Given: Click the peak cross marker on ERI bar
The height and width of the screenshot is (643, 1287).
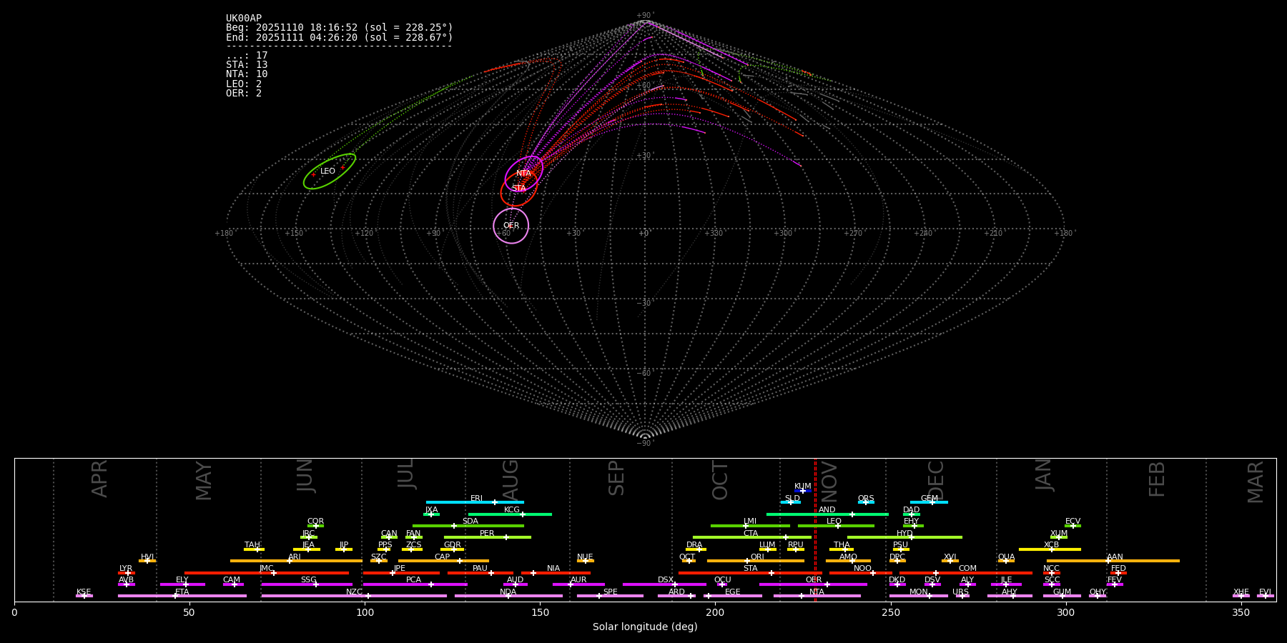Looking at the screenshot, I should pos(494,502).
